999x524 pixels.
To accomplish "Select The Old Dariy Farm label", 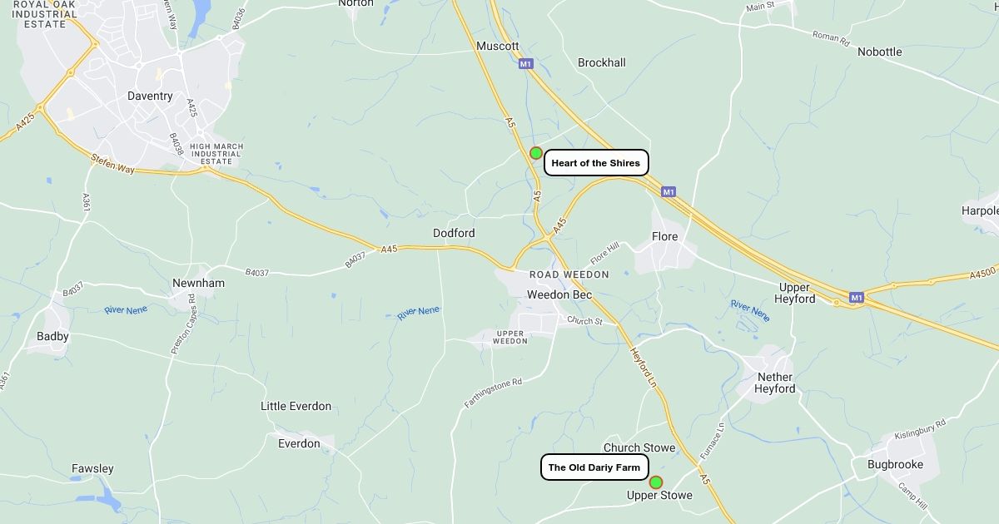I will pyautogui.click(x=594, y=467).
